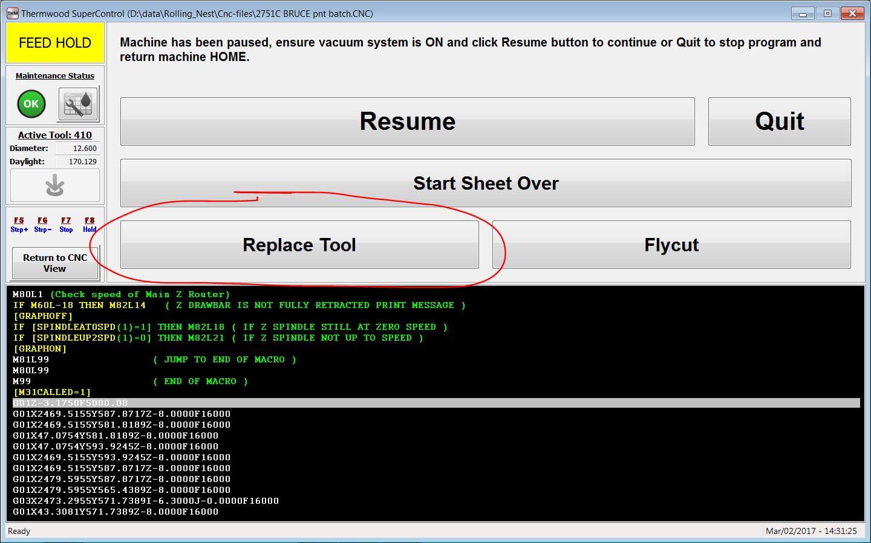This screenshot has width=871, height=543.
Task: Click the Daylight value field 170.129
Action: tap(77, 162)
